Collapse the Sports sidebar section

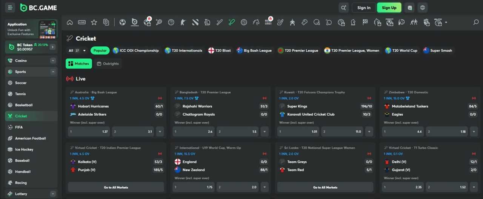click(x=53, y=72)
